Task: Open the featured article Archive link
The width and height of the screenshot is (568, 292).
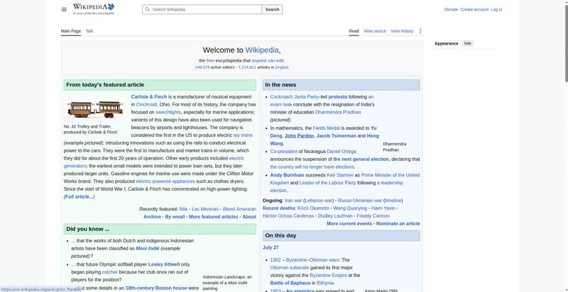Action: pyautogui.click(x=152, y=217)
